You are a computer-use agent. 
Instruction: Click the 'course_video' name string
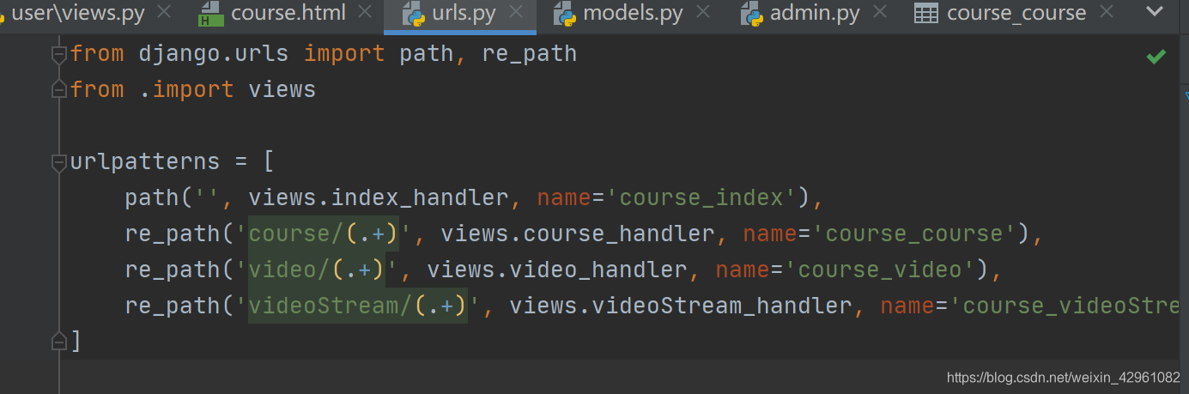(880, 270)
